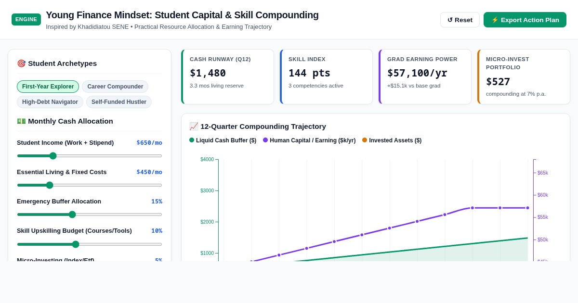Open the Grad Earning Power card
The height and width of the screenshot is (303, 578).
pos(425,76)
